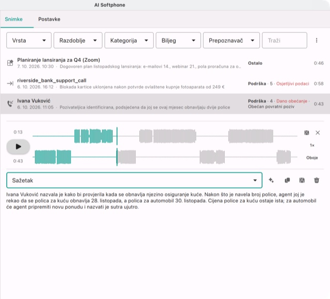Viewport: 330px width, 299px height.
Task: Click the 0:58 duration of the bank call
Action: click(x=319, y=84)
